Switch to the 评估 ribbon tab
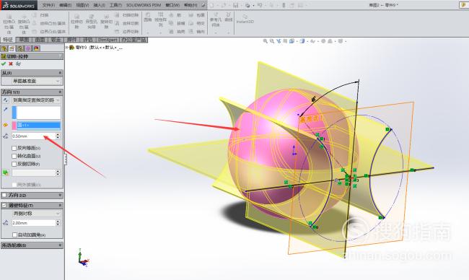Screen dimensions: 469x280 coord(88,40)
